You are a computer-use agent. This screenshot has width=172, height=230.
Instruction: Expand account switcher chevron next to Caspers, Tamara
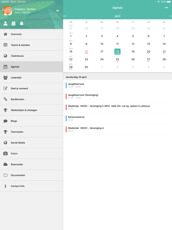click(58, 11)
